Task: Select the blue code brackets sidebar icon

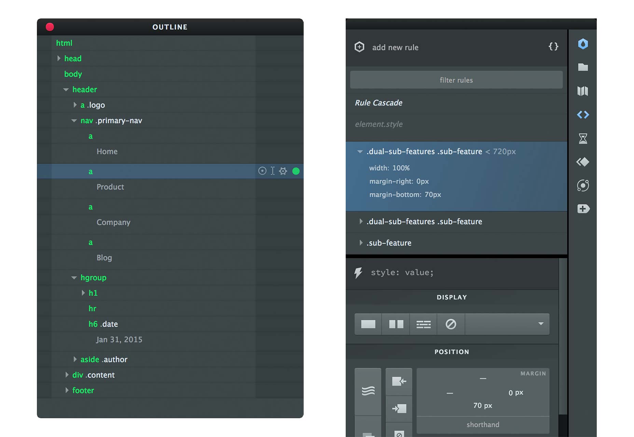Action: 583,115
